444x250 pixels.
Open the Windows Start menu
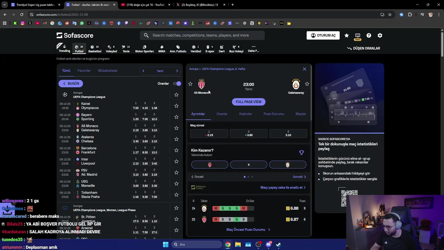(x=165, y=244)
